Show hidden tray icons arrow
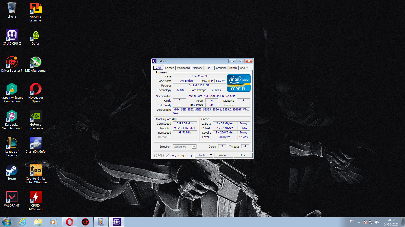405x227 pixels. 359,222
